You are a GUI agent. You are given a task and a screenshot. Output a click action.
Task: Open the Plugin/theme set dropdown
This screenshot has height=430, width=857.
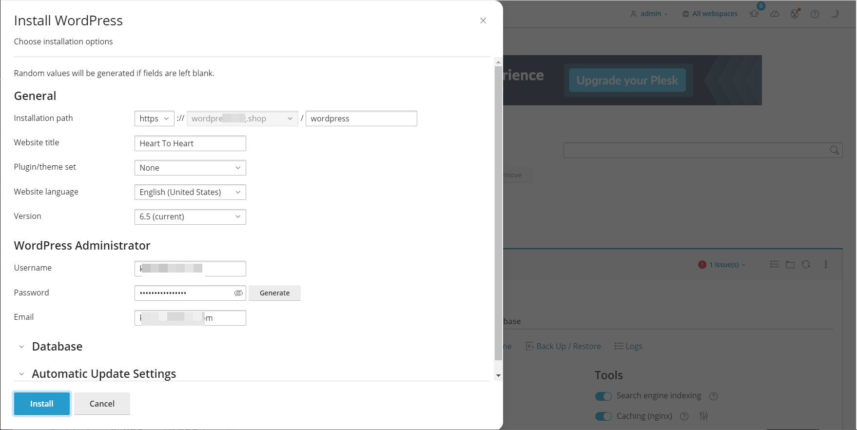(x=190, y=168)
